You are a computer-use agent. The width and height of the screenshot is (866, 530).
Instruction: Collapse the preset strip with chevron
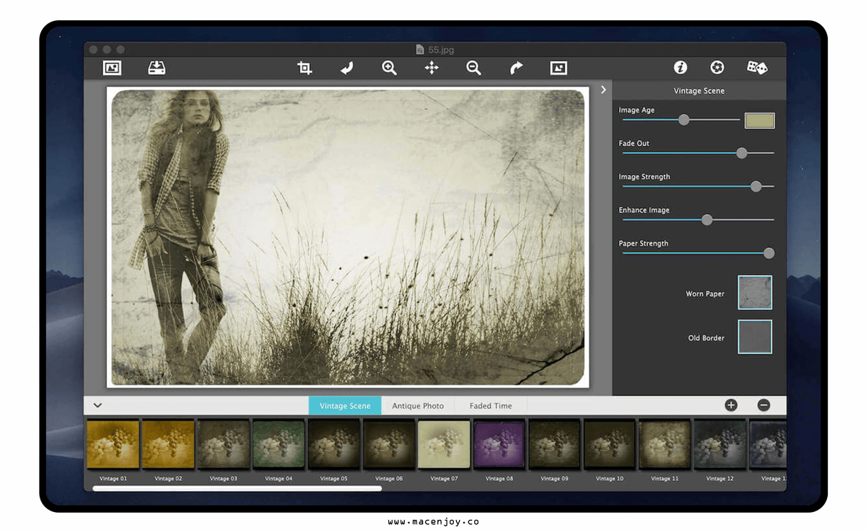click(97, 405)
